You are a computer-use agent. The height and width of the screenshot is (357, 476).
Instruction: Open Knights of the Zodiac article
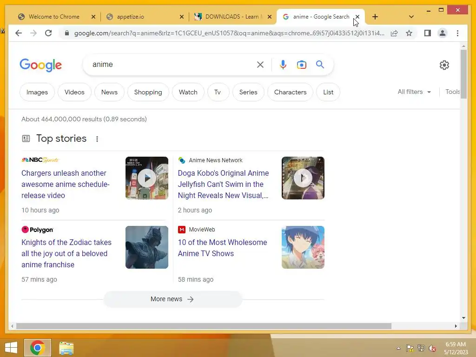[66, 253]
